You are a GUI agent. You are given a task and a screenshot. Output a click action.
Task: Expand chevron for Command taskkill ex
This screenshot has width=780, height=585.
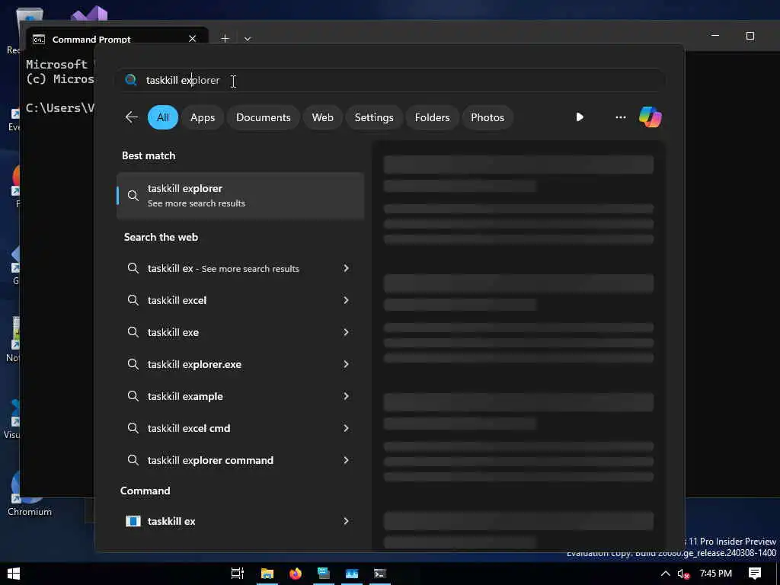click(347, 521)
